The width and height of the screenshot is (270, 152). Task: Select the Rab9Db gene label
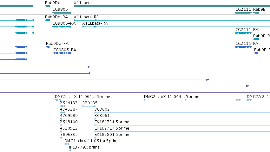coord(53,3)
